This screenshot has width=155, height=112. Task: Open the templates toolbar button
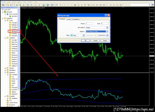[x=52, y=5]
